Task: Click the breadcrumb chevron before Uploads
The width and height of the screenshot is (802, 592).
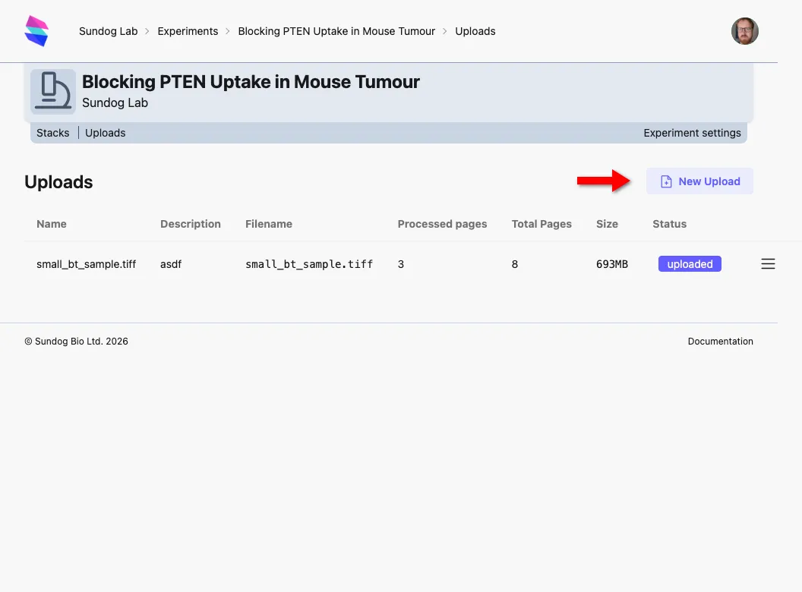Action: click(445, 31)
